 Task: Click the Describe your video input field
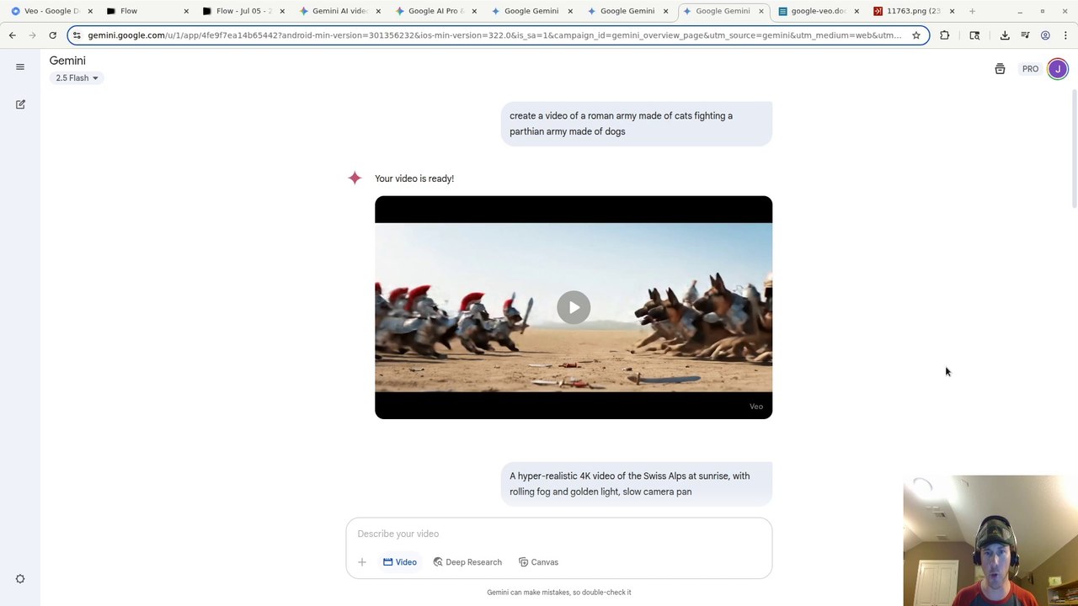coord(558,534)
